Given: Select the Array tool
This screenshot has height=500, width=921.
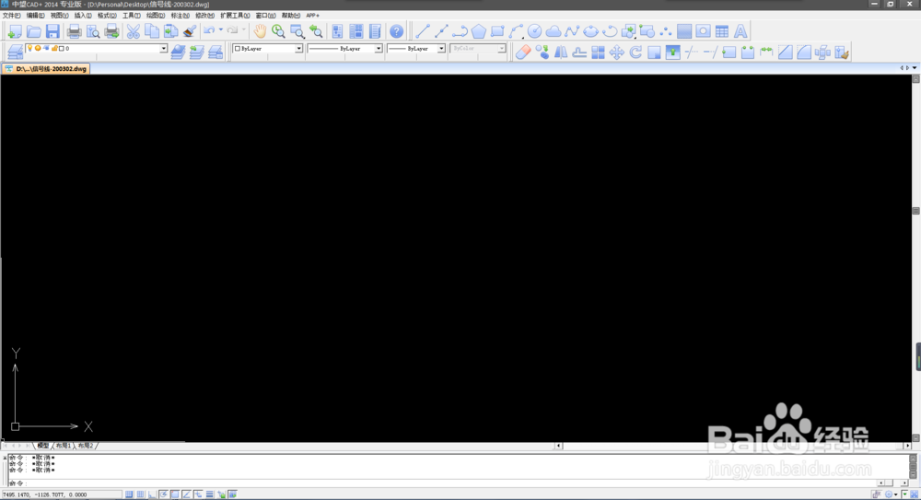Looking at the screenshot, I should (x=598, y=52).
